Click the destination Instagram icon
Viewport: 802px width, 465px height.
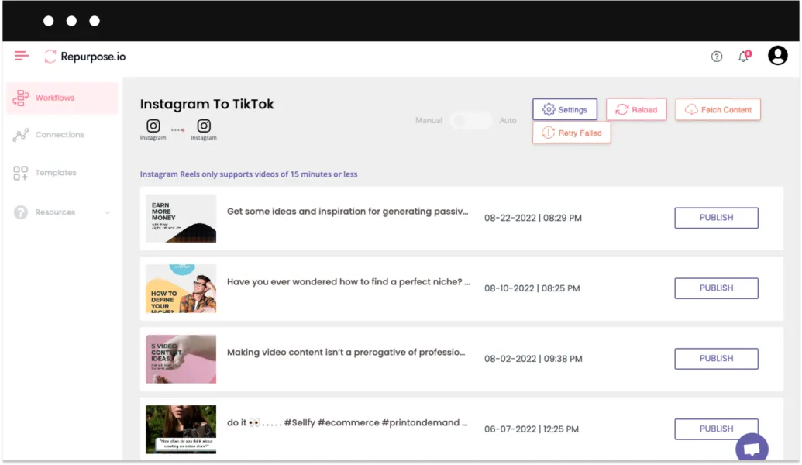tap(204, 126)
